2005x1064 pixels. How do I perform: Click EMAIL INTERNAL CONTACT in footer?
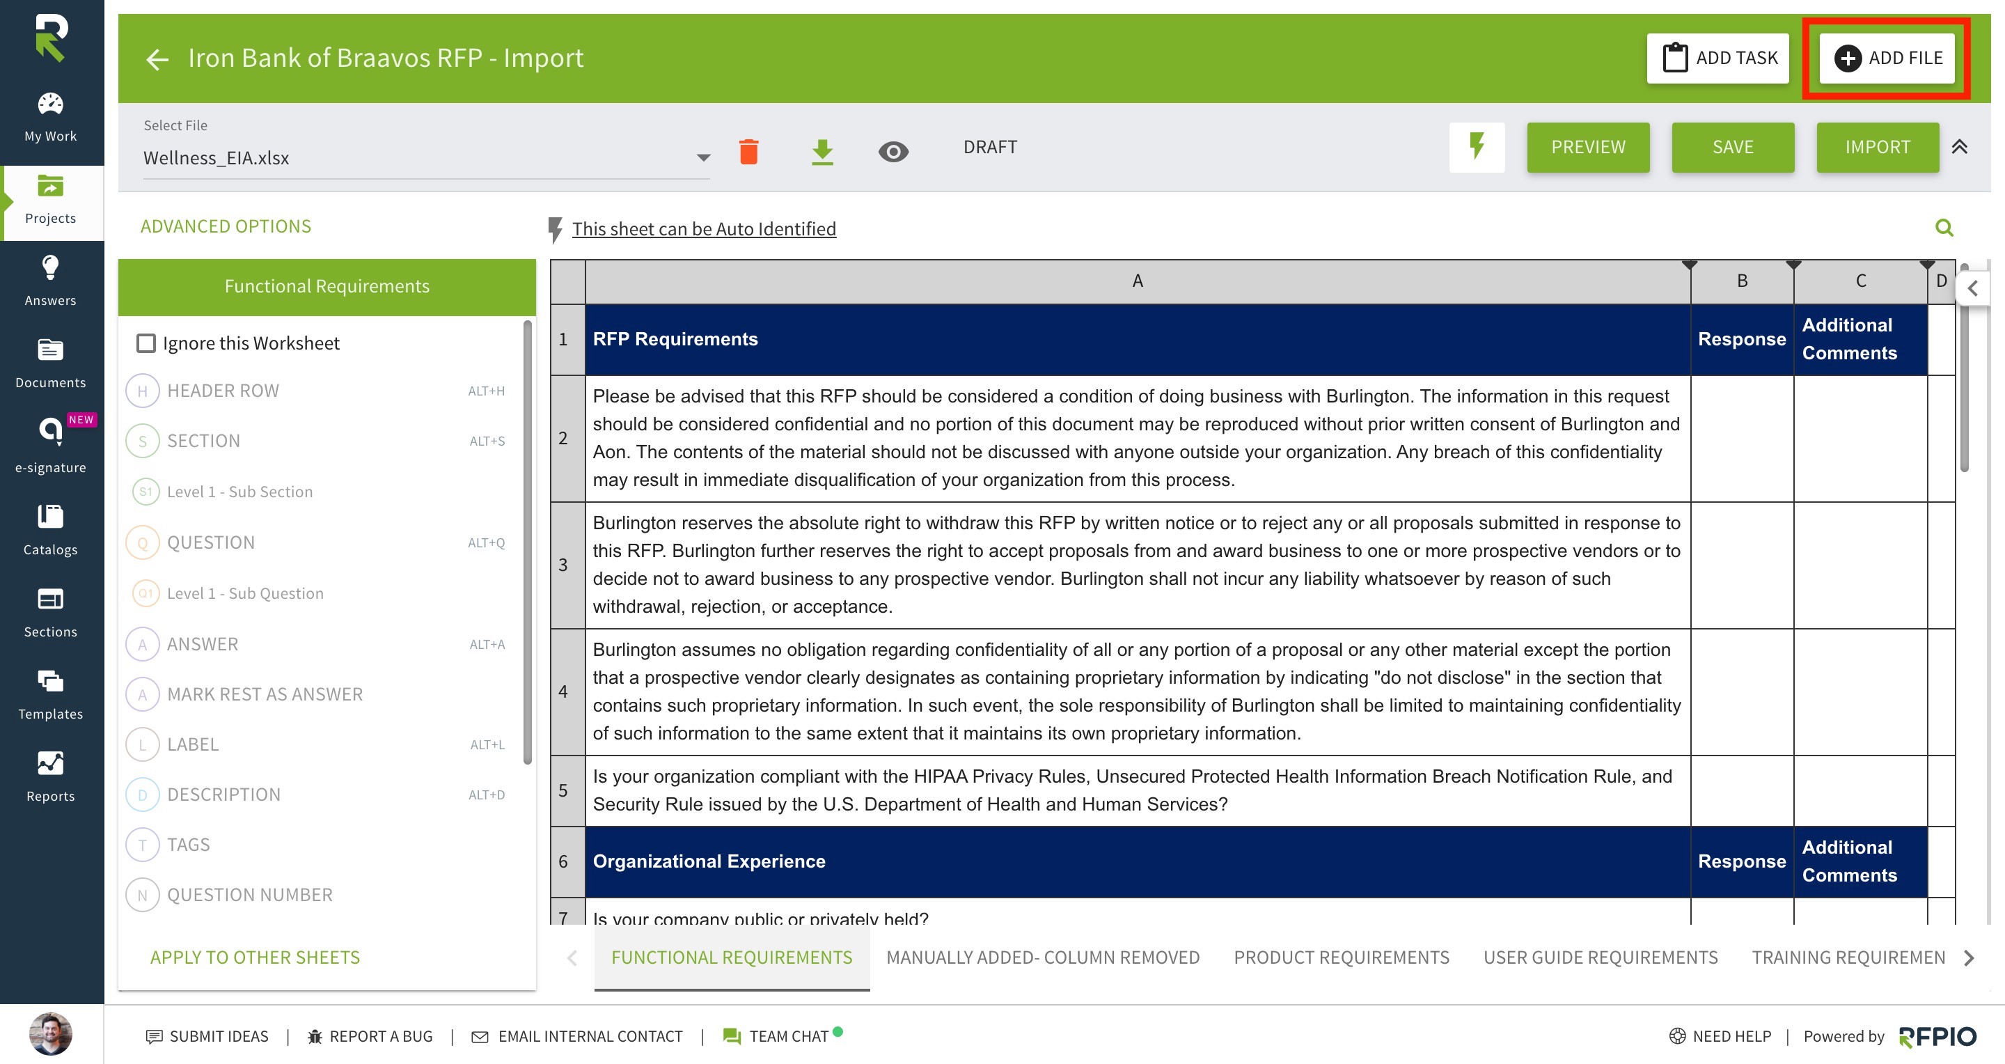(x=576, y=1037)
